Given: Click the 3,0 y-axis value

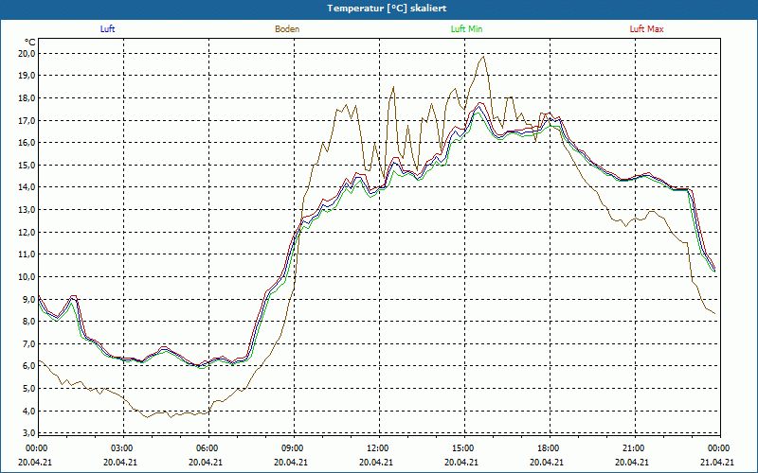Looking at the screenshot, I should [29, 432].
